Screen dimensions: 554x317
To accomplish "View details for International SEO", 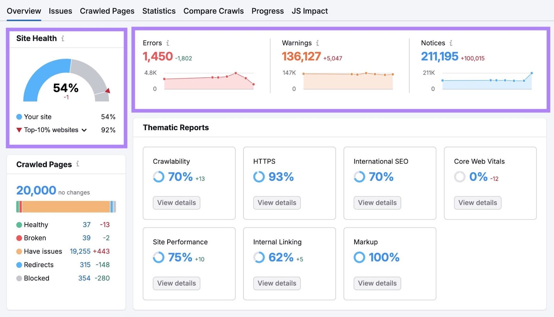I will coord(377,203).
